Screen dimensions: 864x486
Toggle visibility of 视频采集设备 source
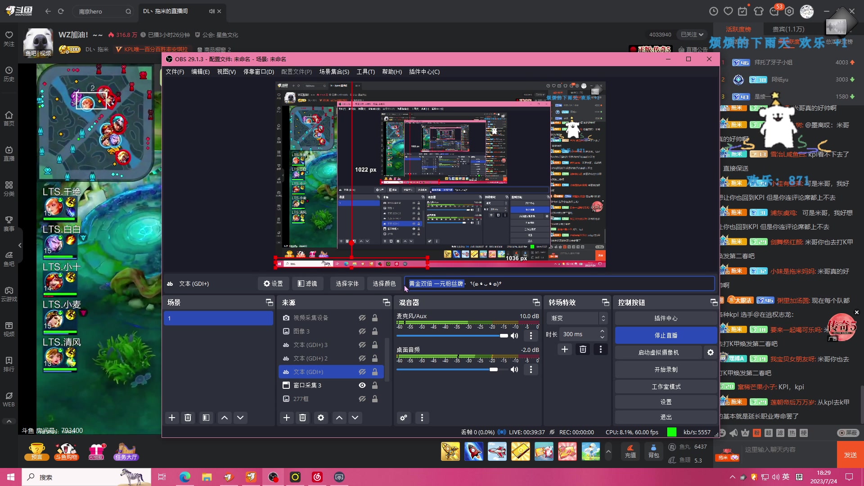362,318
